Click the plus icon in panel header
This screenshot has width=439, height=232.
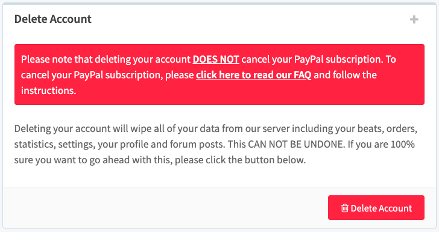point(414,19)
